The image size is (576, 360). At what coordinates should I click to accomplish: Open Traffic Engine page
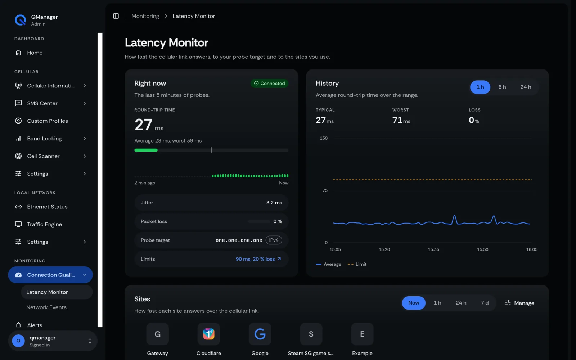(50, 224)
